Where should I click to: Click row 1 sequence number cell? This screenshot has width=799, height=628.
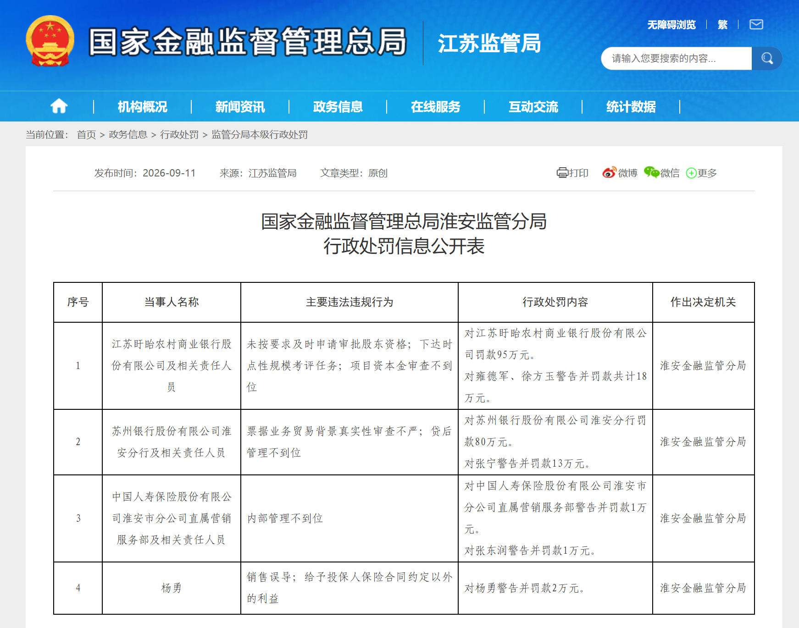pos(78,366)
